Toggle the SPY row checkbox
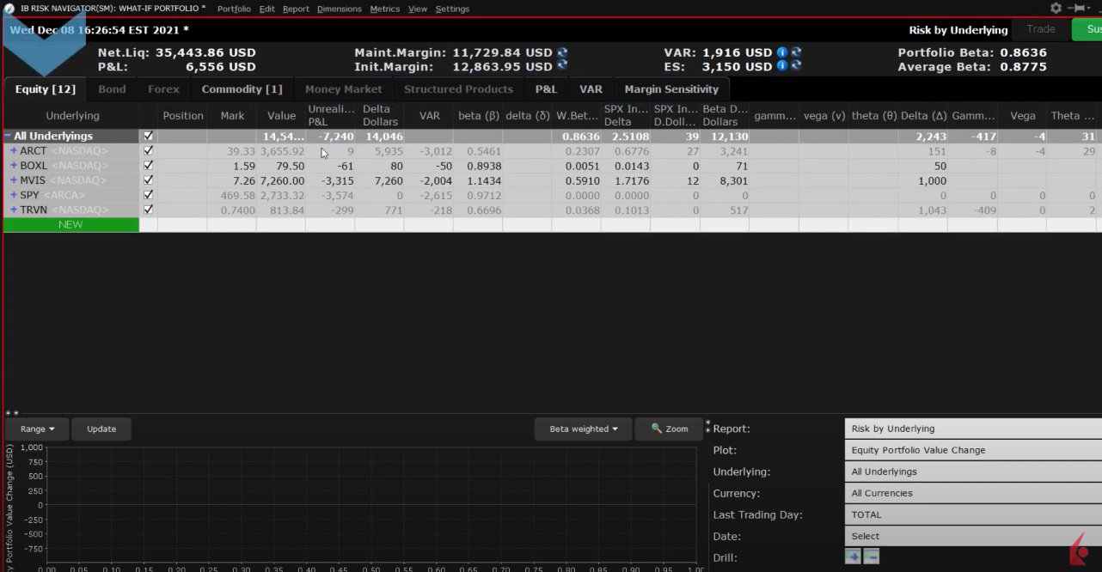Screen dimensions: 1102x572 click(148, 195)
